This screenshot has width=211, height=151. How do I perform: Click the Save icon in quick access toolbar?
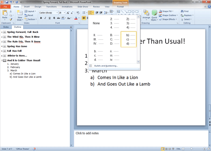7,2
